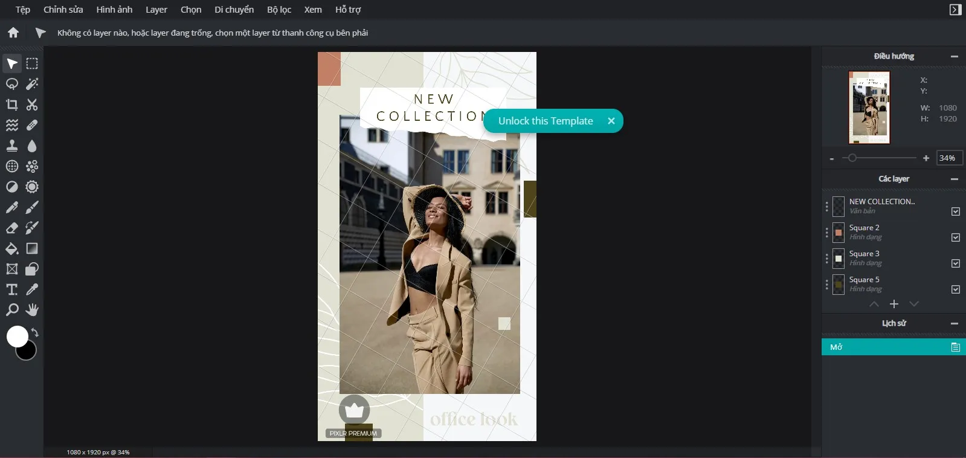Toggle visibility of Square 2 layer

[955, 237]
